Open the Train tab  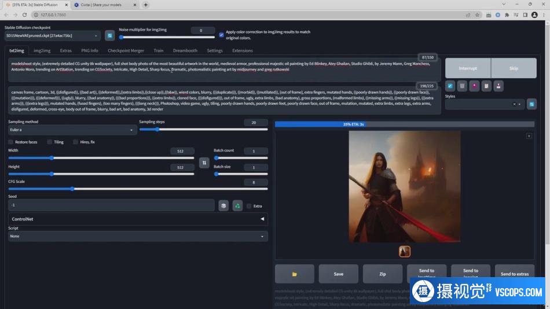pyautogui.click(x=158, y=50)
